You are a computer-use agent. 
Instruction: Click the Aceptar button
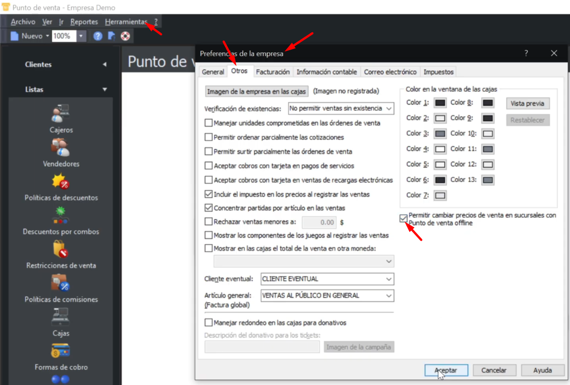[x=446, y=370]
